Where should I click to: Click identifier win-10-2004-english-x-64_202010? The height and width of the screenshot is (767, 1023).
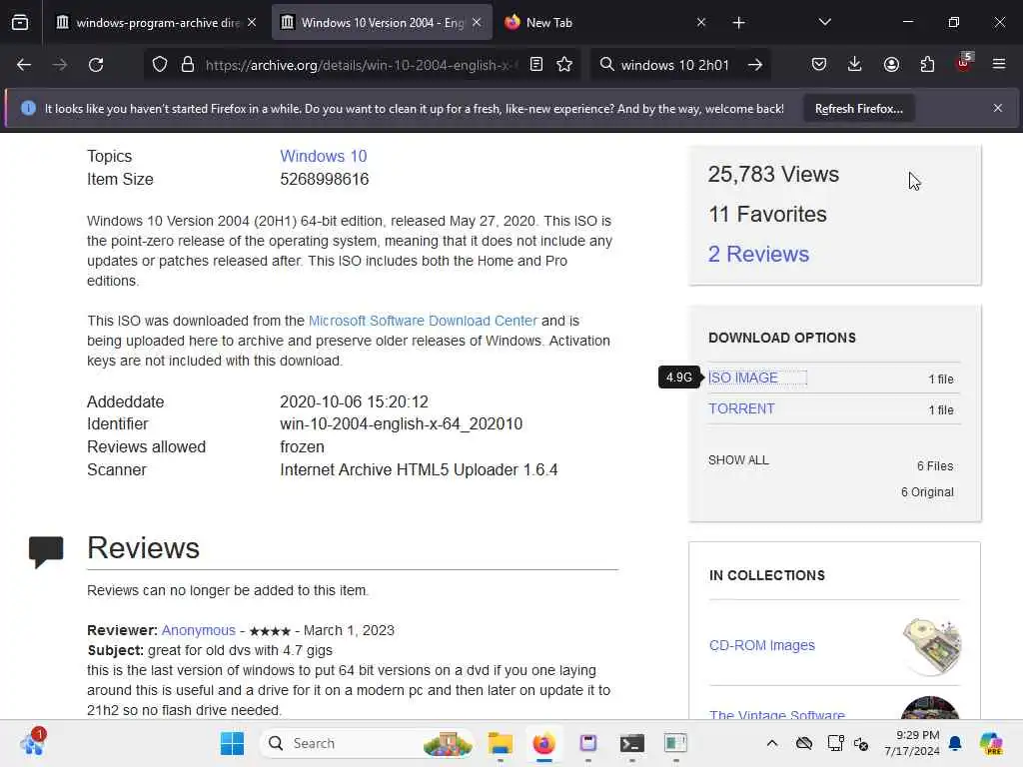point(402,423)
